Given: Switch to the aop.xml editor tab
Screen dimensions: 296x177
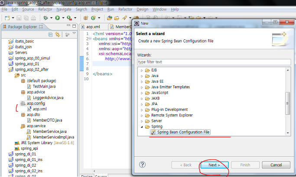Looking at the screenshot, I should (x=93, y=27).
